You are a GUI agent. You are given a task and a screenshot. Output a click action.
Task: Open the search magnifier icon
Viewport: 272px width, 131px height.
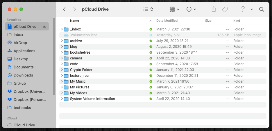(x=261, y=9)
